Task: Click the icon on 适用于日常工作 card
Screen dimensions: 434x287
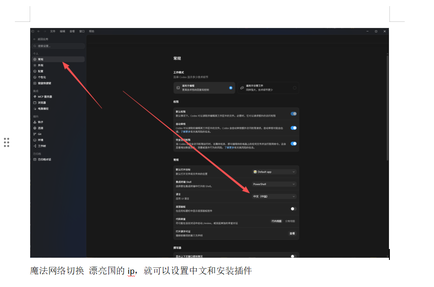Action: 242,88
